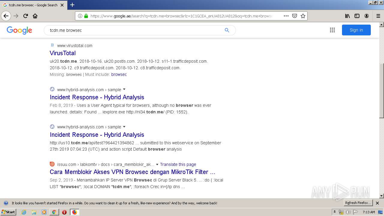Click the Firefox address bar URL
384x216 pixels.
[x=181, y=16]
